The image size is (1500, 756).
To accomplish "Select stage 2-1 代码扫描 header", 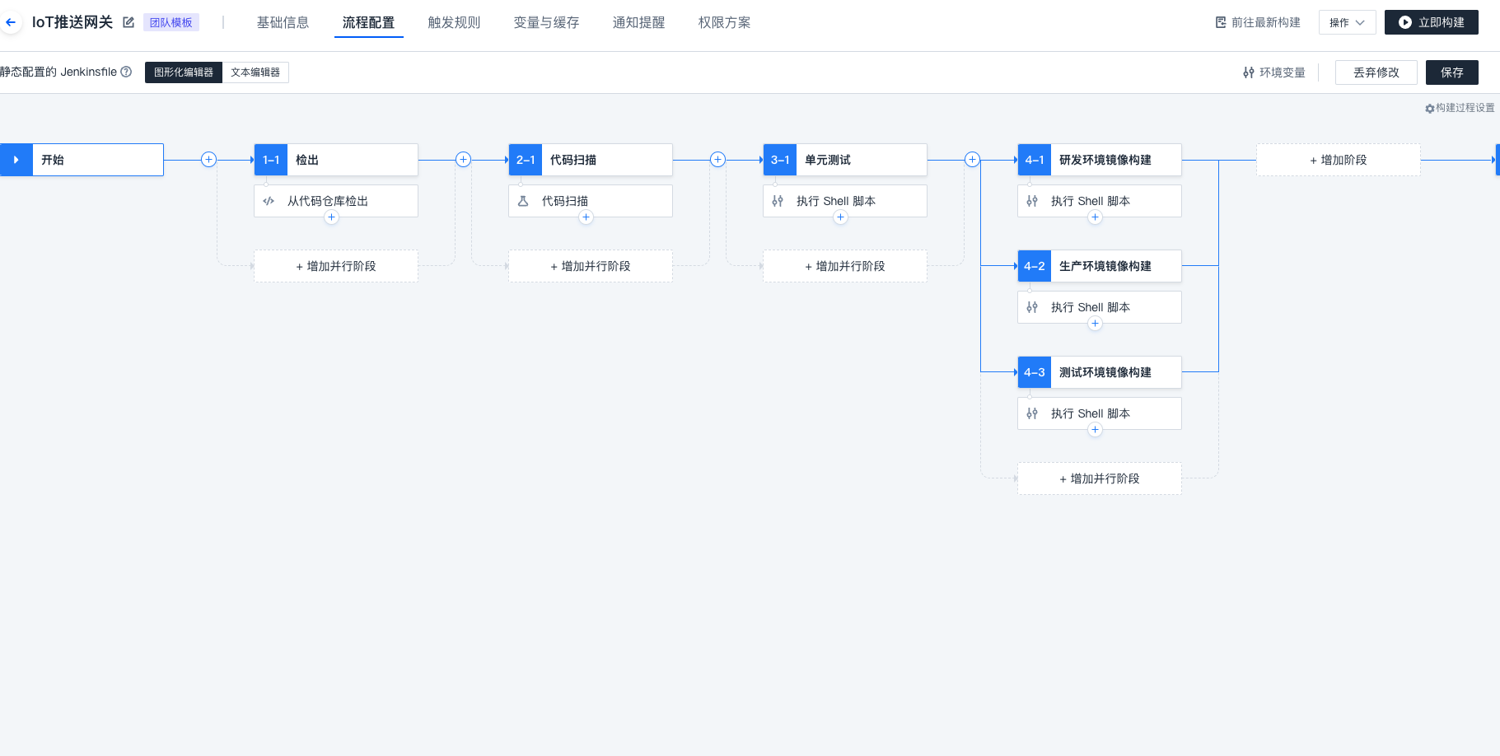I will (x=591, y=160).
